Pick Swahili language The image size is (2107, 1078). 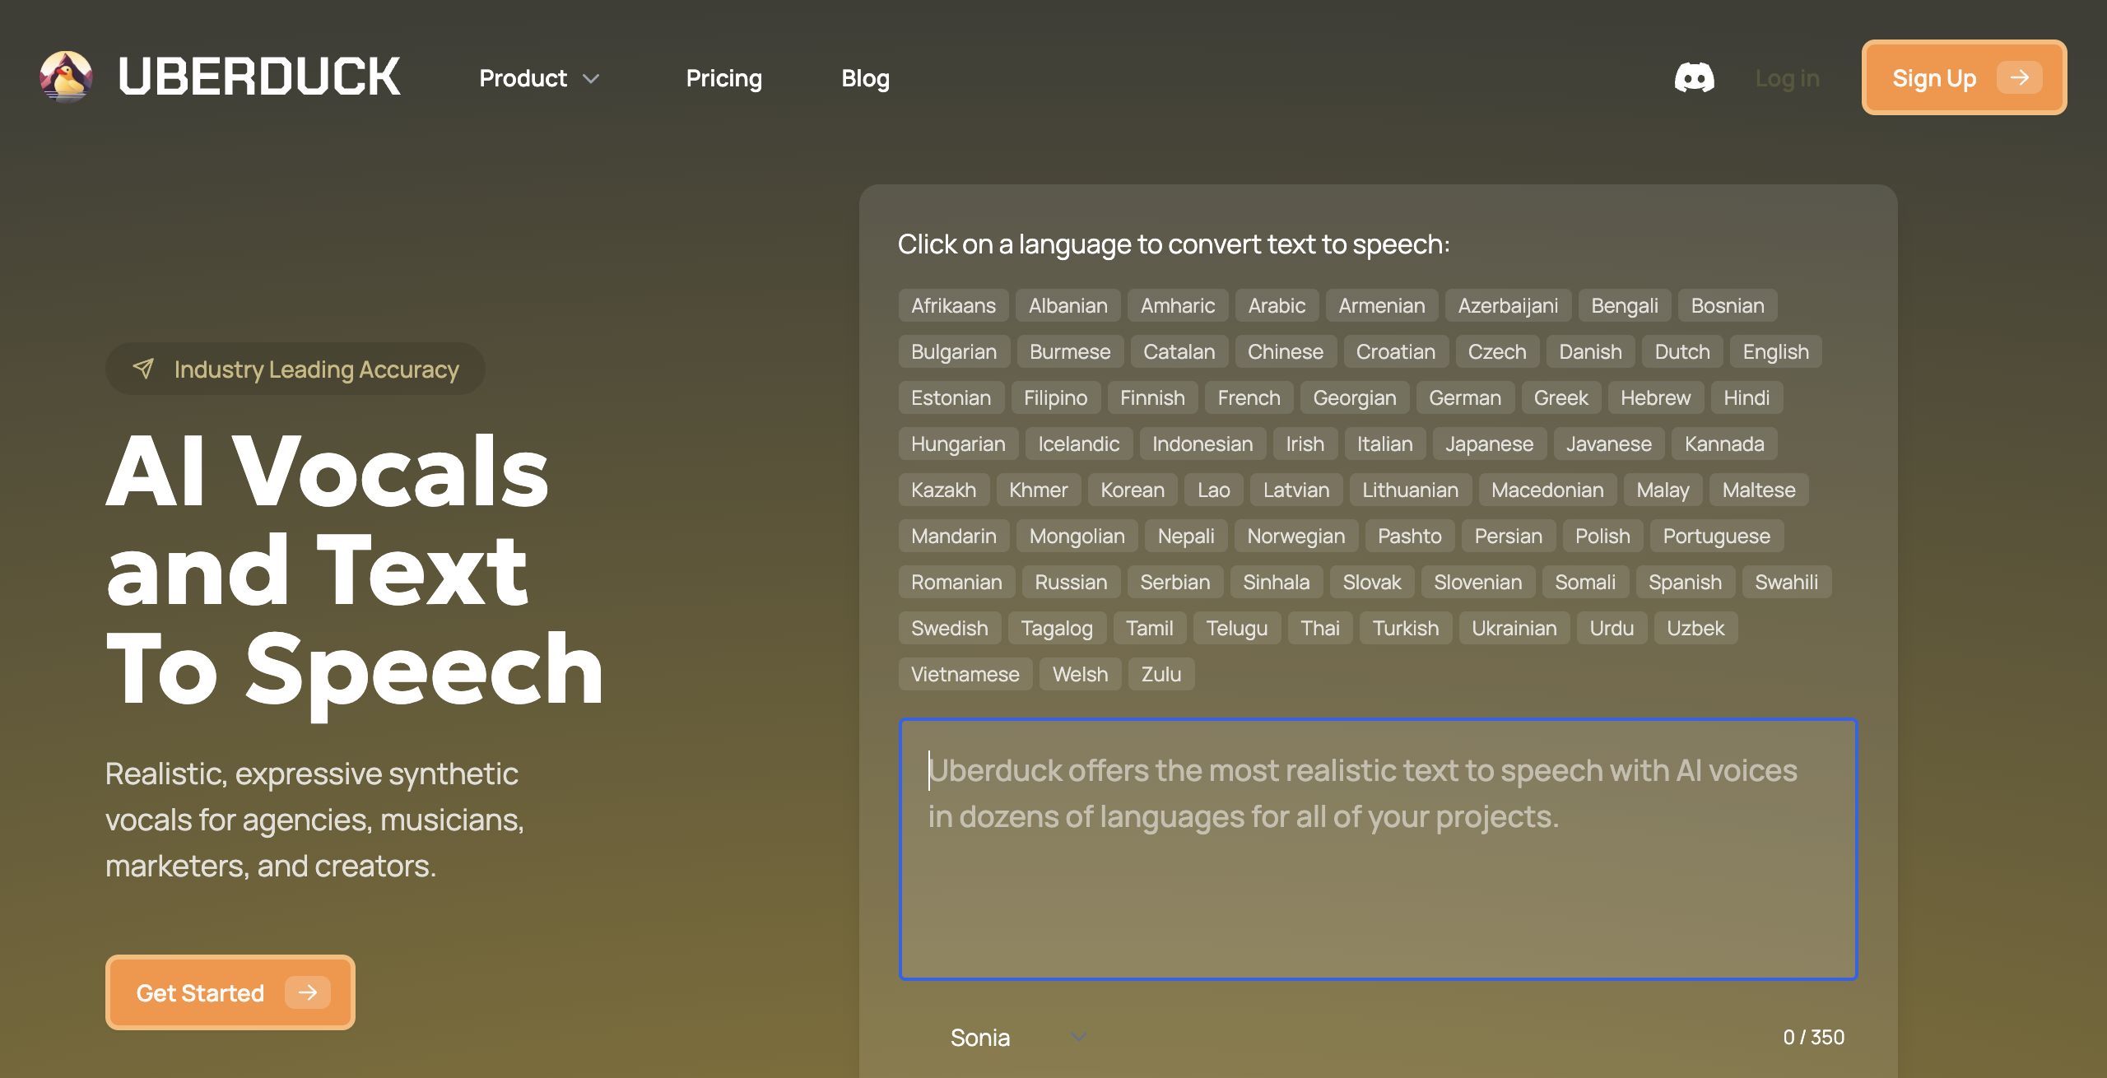point(1787,582)
